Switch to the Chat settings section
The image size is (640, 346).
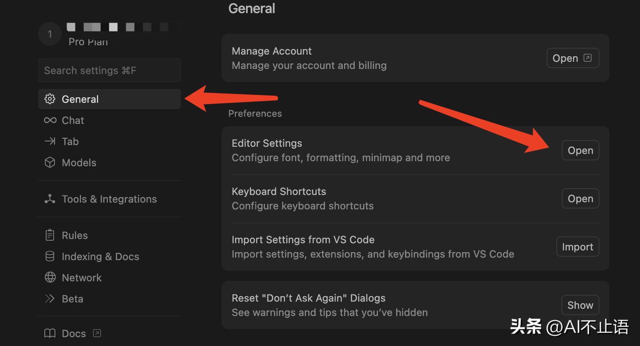73,120
